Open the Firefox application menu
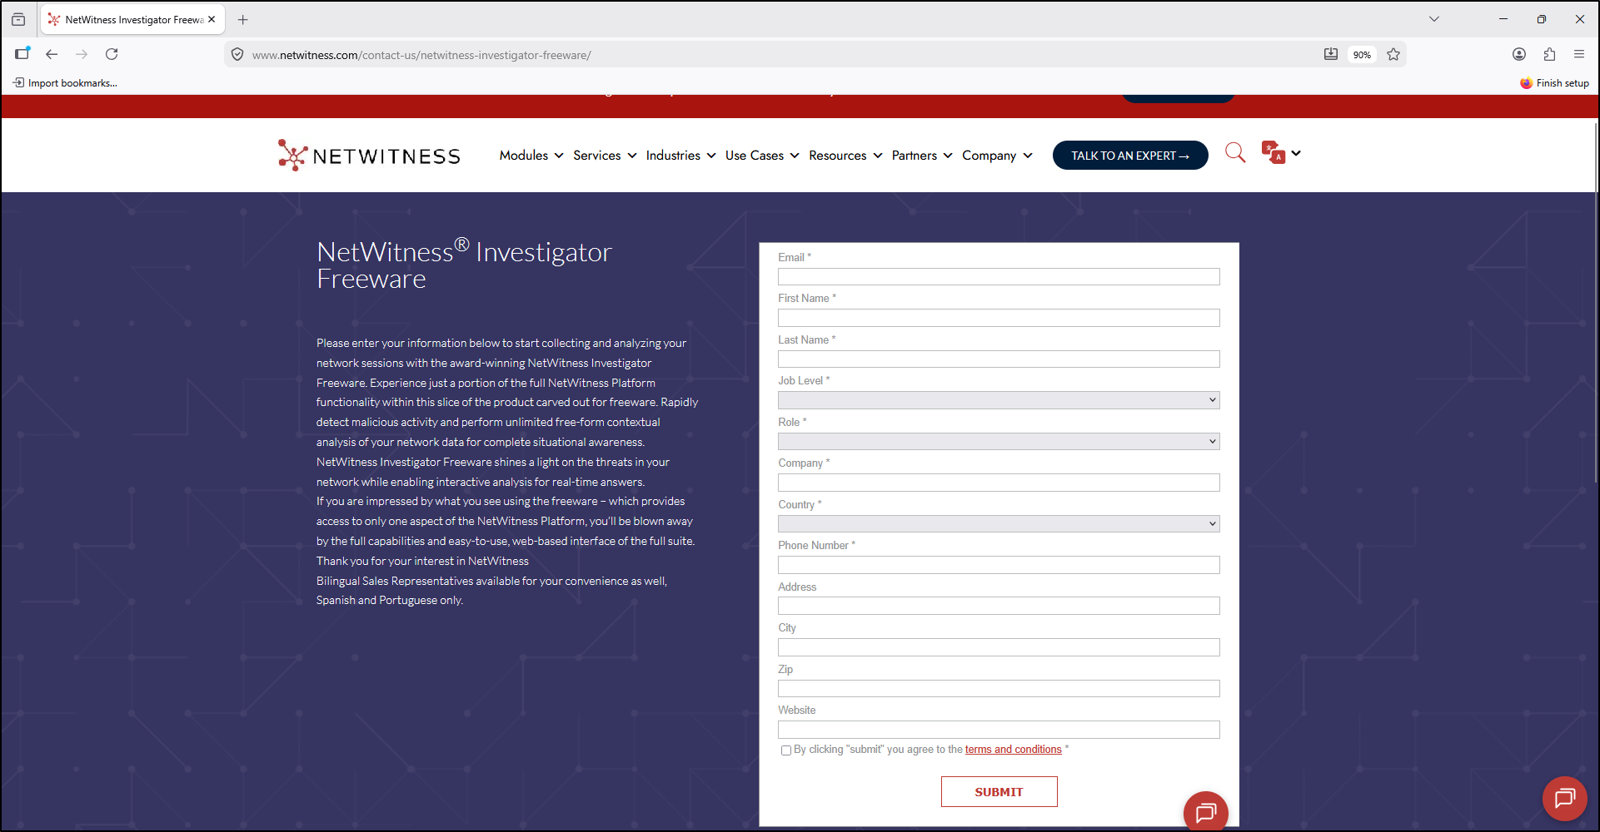Viewport: 1600px width, 832px height. [x=1579, y=54]
